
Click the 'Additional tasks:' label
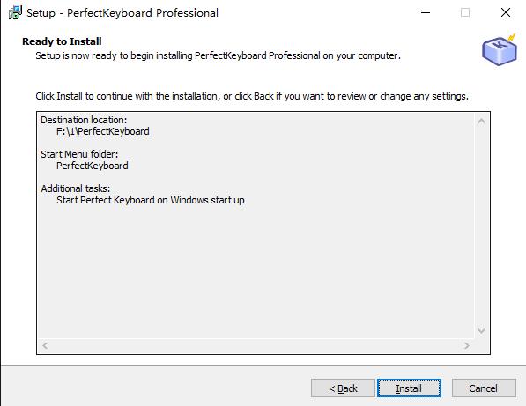click(76, 188)
